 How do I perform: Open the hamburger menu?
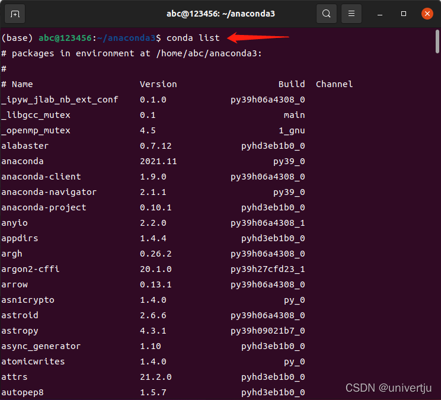tap(351, 14)
